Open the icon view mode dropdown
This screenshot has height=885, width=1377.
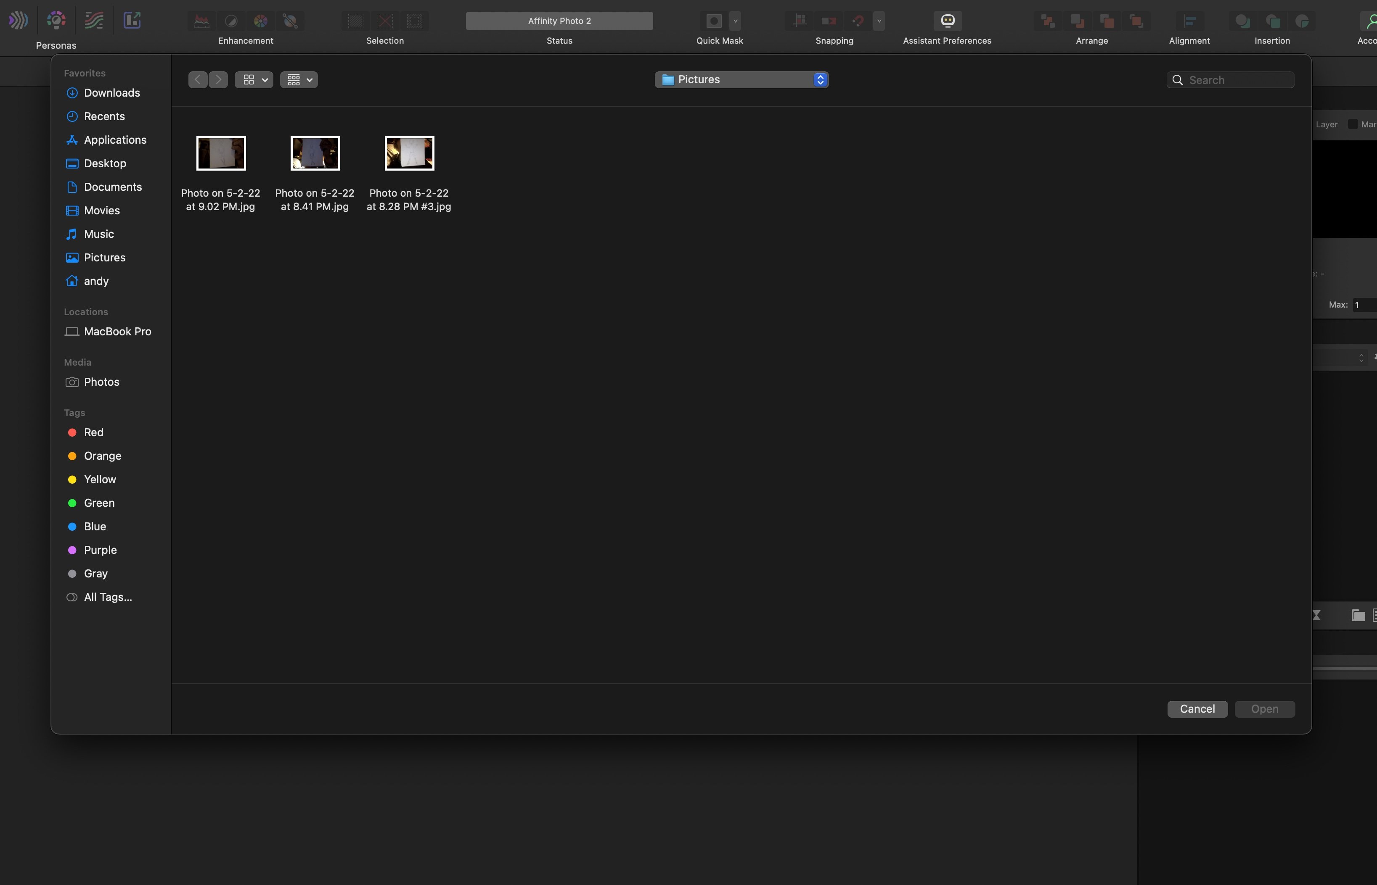click(x=254, y=80)
